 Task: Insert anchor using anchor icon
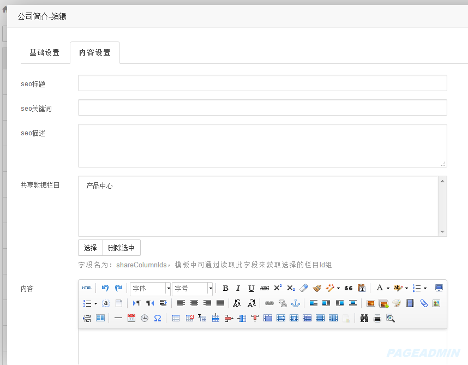(x=296, y=303)
